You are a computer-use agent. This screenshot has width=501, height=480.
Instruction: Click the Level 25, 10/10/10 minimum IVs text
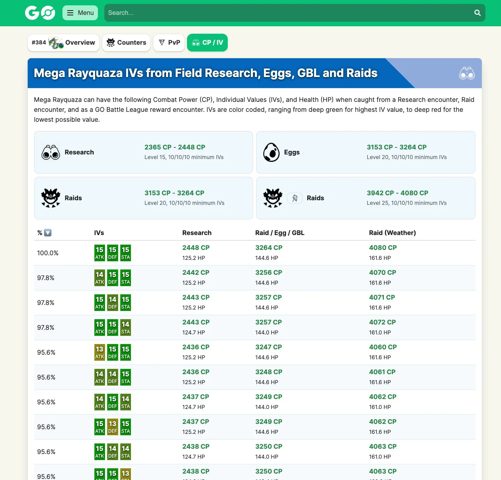point(407,203)
